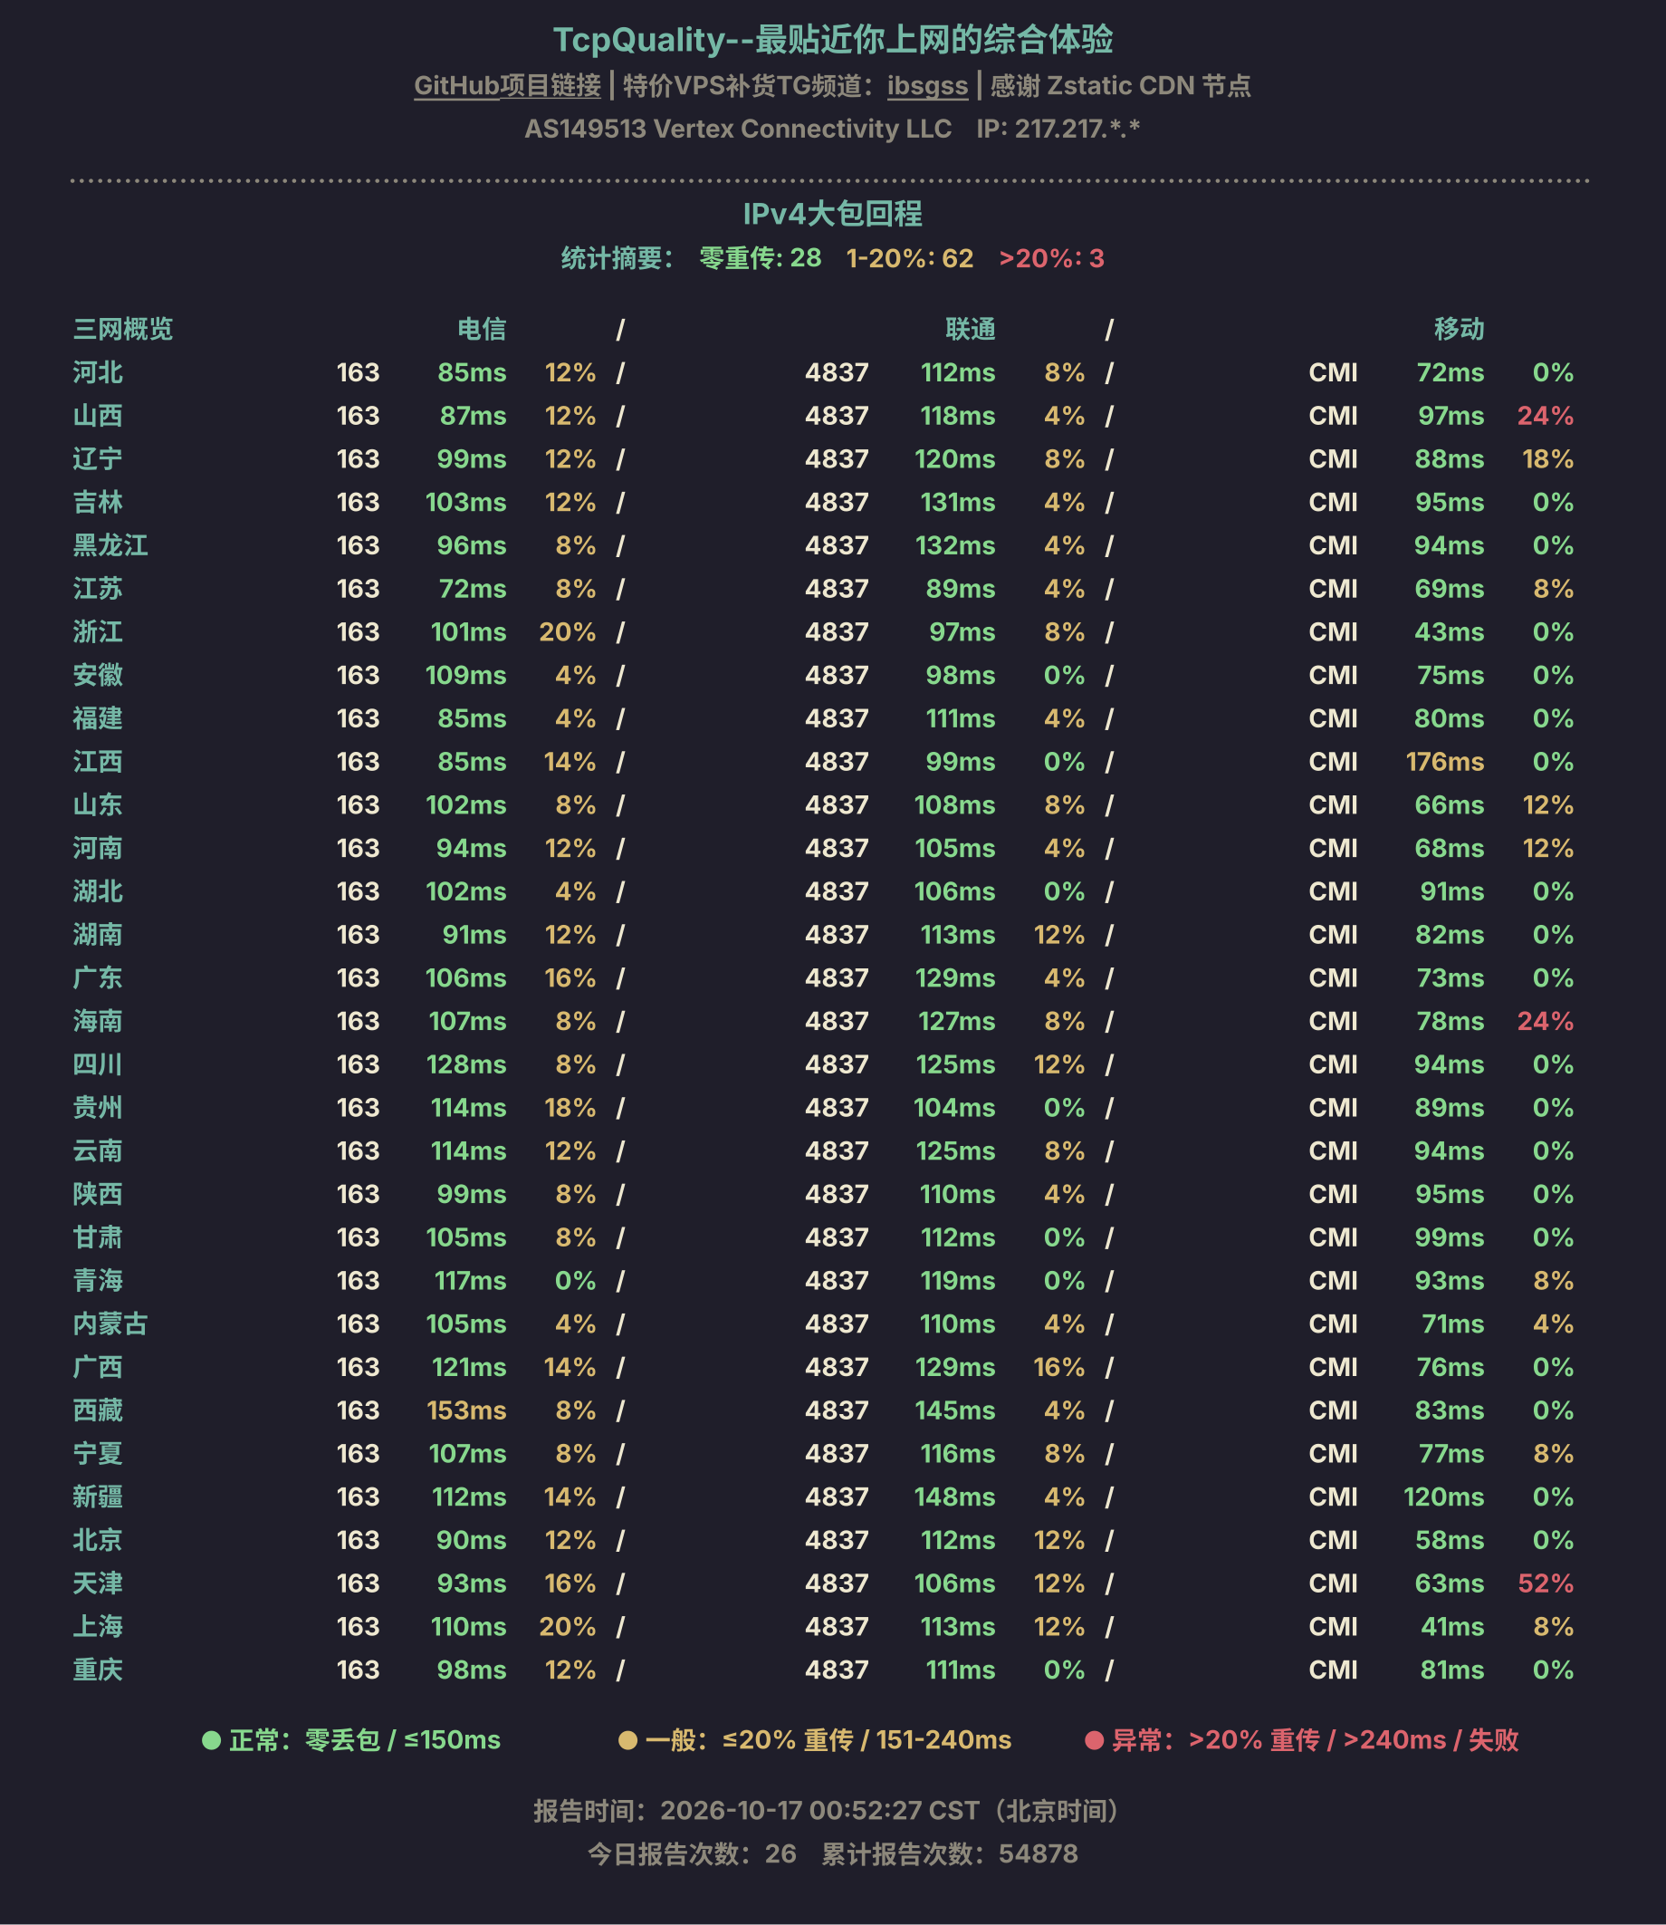
Task: Click the 4837 ASN in 北京 row
Action: [837, 1540]
